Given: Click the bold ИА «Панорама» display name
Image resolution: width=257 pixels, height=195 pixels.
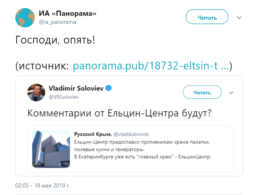Looking at the screenshot, I should coord(67,13).
